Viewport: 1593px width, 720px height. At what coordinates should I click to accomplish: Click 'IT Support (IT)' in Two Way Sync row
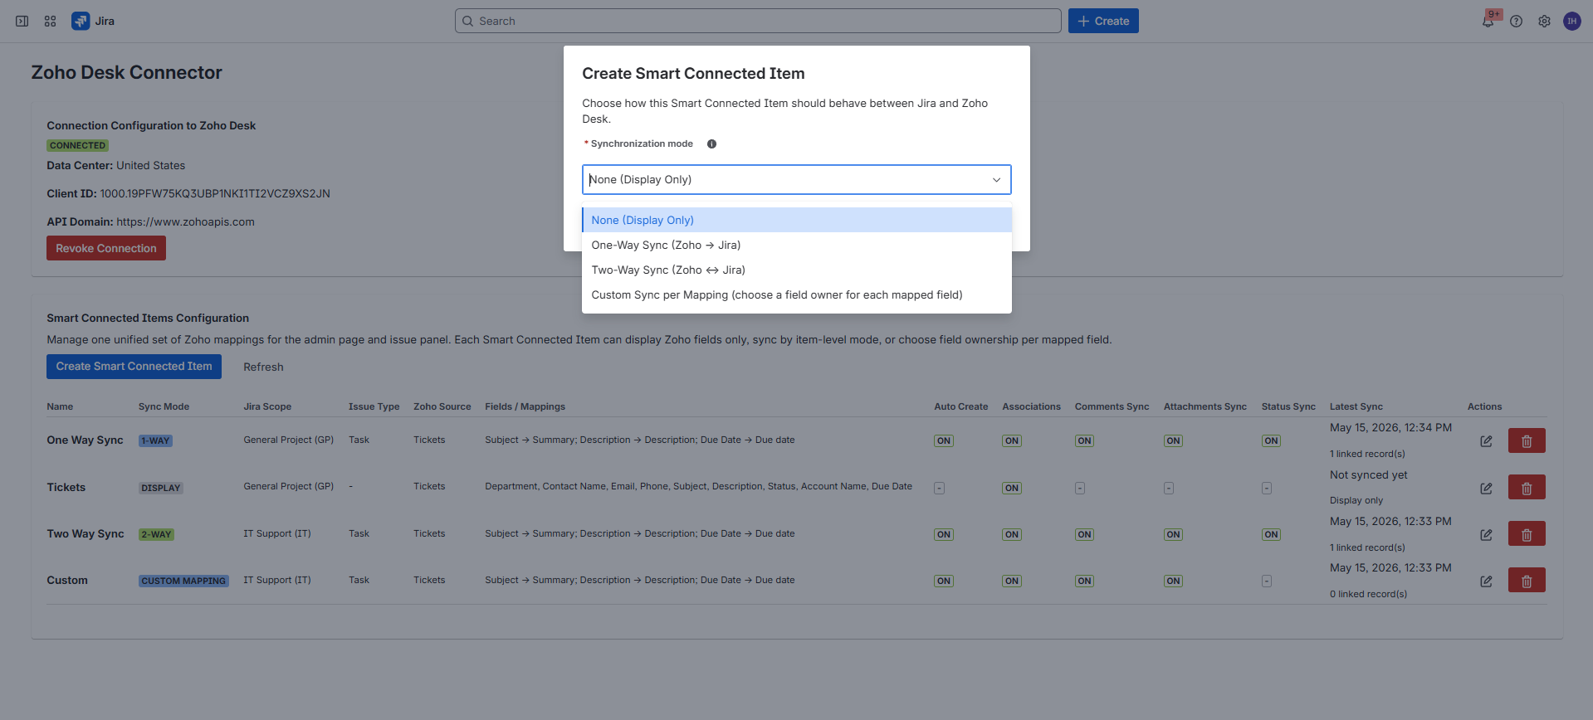(276, 533)
